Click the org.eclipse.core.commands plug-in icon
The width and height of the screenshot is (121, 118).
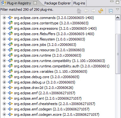10,18
